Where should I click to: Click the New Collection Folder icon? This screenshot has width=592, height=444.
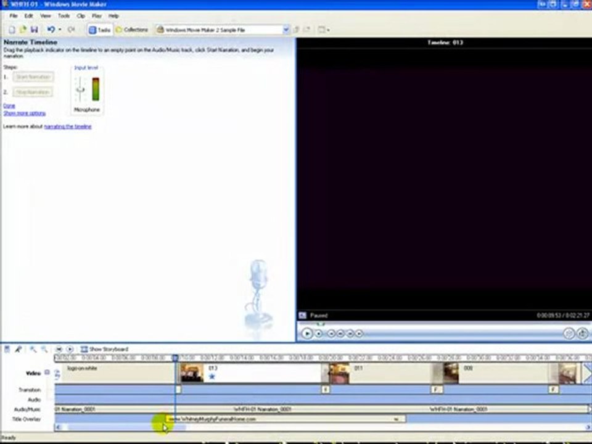tap(307, 30)
